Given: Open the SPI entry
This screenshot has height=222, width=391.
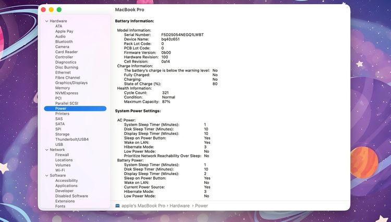Looking at the screenshot, I should click(x=58, y=129).
